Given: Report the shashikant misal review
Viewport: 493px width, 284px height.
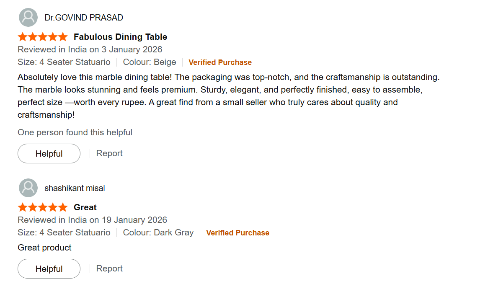Looking at the screenshot, I should pyautogui.click(x=109, y=269).
